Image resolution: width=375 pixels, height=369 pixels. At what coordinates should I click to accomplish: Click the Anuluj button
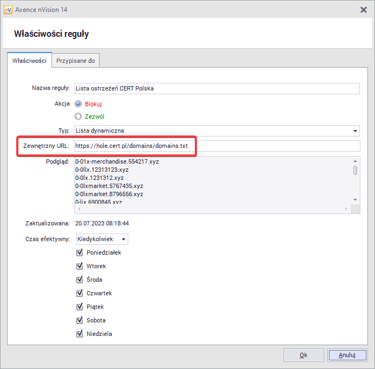point(346,355)
